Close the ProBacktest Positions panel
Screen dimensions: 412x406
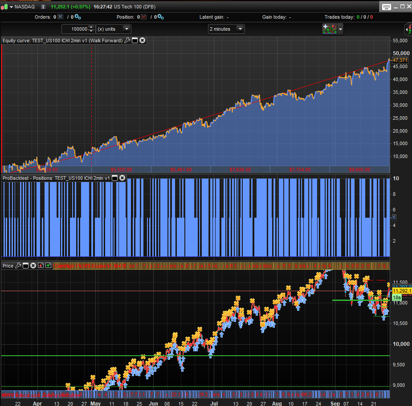point(122,178)
